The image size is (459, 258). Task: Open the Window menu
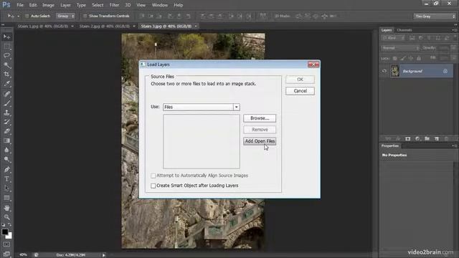pyautogui.click(x=159, y=5)
